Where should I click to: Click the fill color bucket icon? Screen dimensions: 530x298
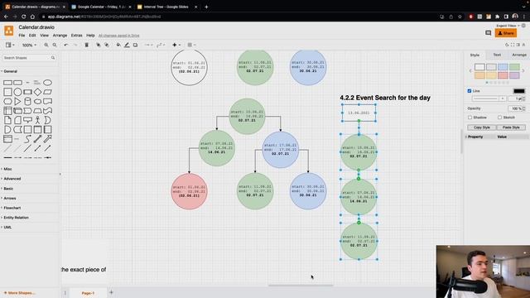tap(118, 45)
